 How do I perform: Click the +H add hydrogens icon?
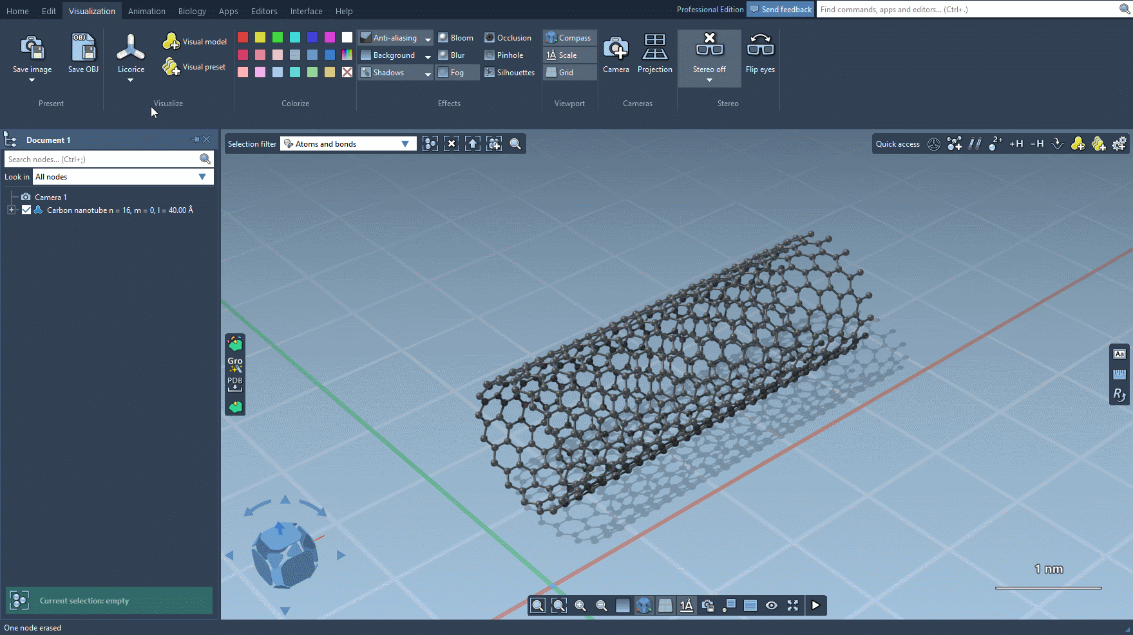pos(1016,143)
